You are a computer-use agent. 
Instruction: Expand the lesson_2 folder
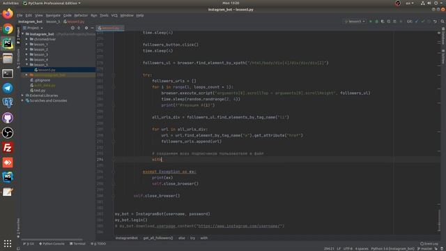point(26,50)
